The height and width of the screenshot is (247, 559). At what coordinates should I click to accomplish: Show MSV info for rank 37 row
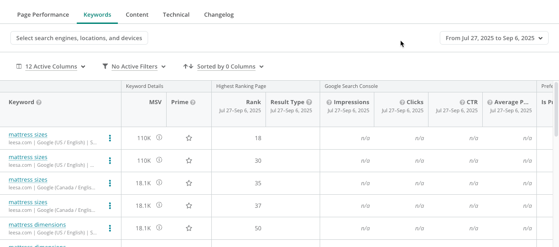click(159, 205)
